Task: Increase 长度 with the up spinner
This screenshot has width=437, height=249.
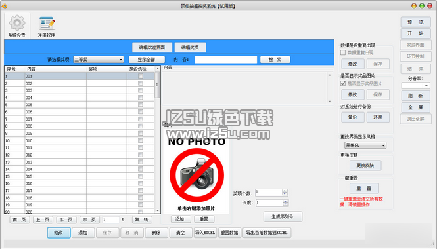Action: [x=285, y=201]
